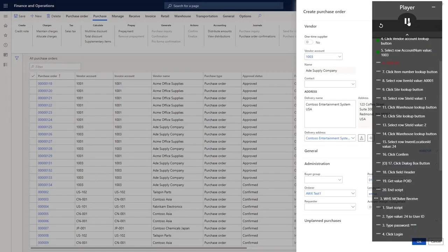Click the Save toolbar button
The width and height of the screenshot is (448, 252).
[x=20, y=16]
